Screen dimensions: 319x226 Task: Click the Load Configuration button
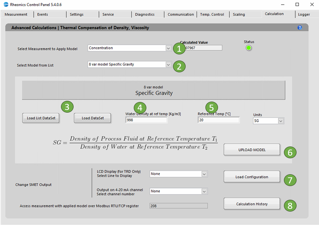click(x=252, y=177)
